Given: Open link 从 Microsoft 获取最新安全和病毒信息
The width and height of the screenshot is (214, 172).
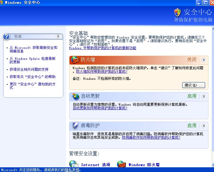Looking at the screenshot, I should point(34,49).
